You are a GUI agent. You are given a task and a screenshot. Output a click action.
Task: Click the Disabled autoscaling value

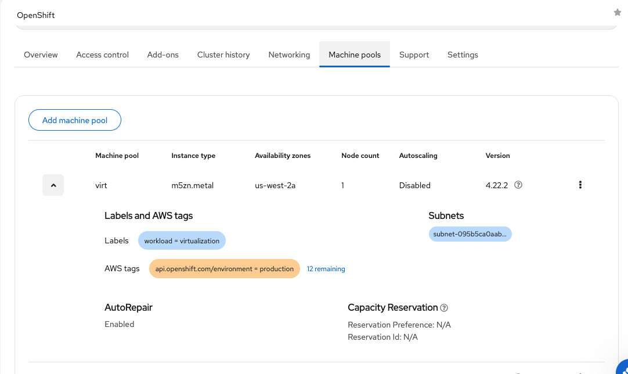click(x=414, y=186)
